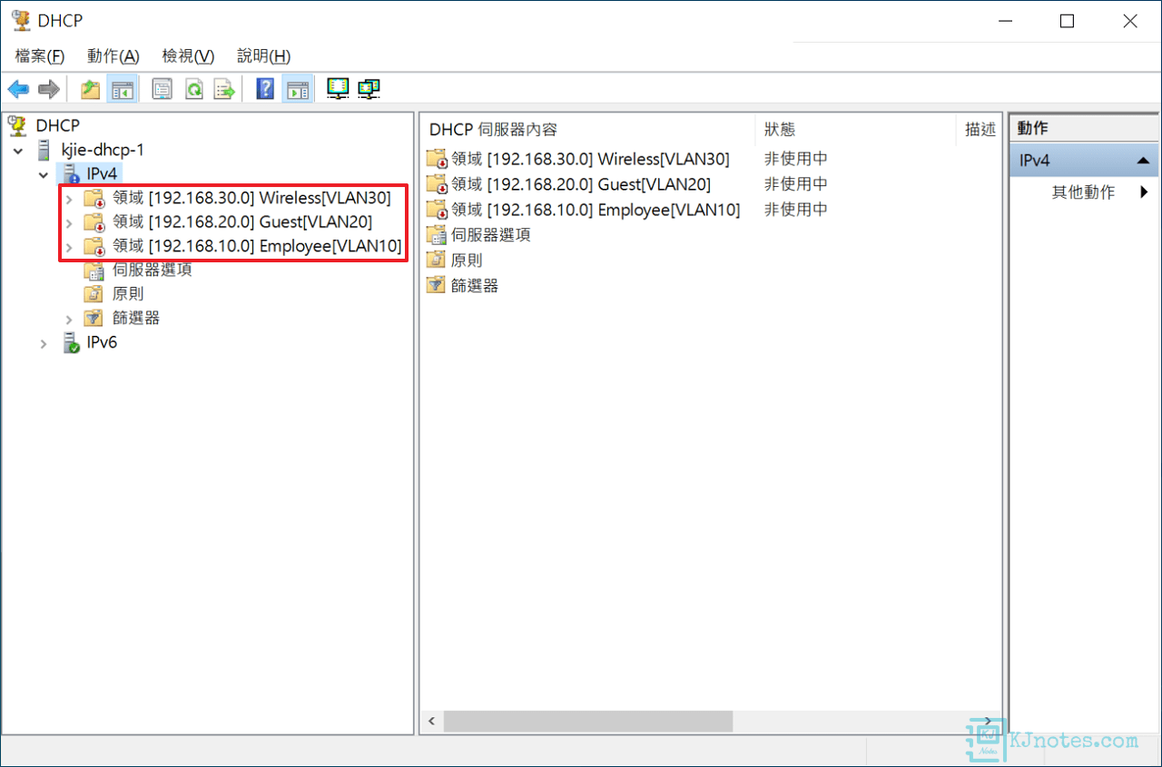Image resolution: width=1162 pixels, height=767 pixels.
Task: Click the Employee[VLAN10] scope folder icon in tree
Action: (94, 246)
